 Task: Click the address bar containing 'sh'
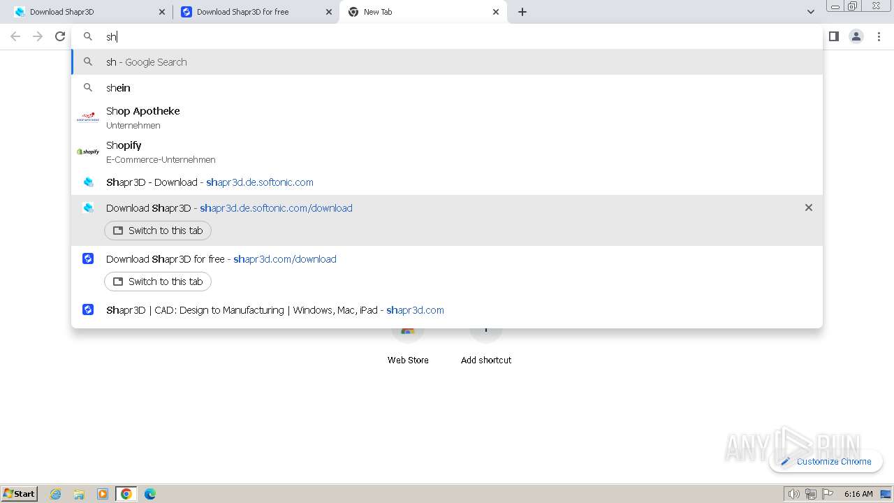click(447, 36)
